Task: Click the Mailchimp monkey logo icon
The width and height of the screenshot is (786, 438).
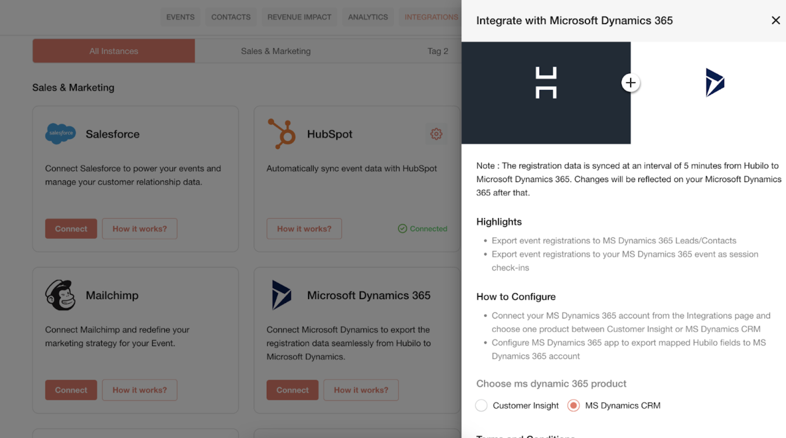Action: point(60,295)
